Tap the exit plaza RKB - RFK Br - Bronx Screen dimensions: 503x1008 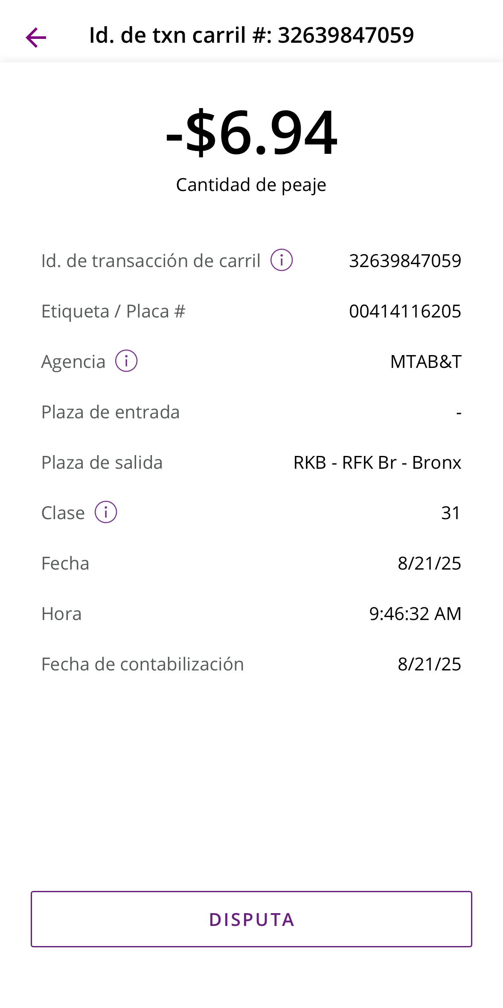[x=377, y=463]
